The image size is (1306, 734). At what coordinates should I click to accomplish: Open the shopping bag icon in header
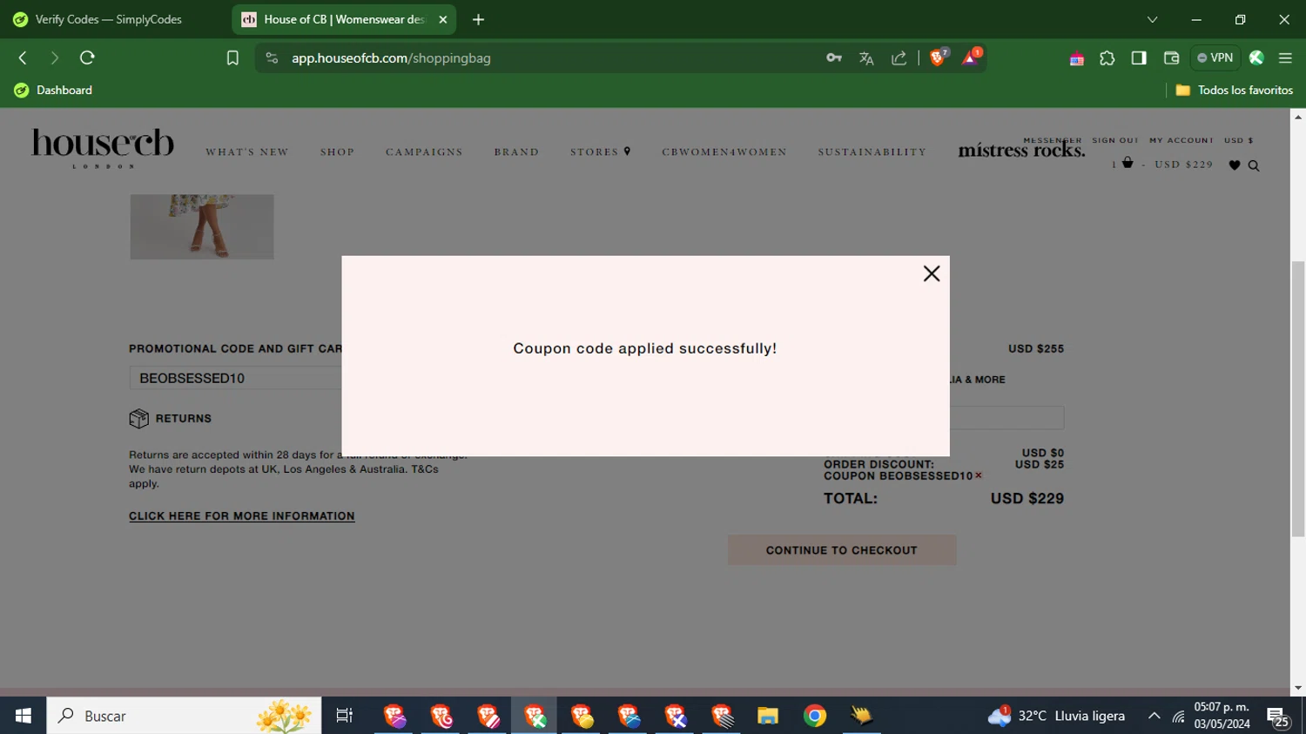(x=1128, y=163)
